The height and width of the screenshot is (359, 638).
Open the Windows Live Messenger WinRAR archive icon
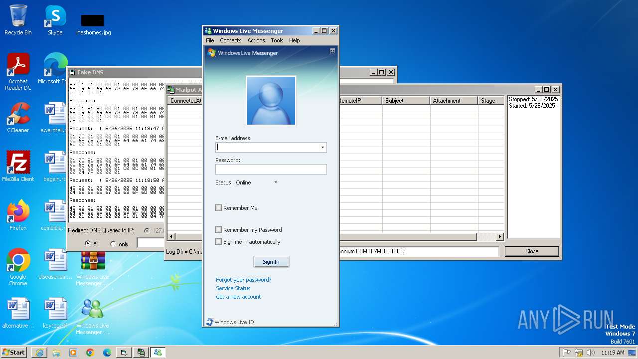93,268
